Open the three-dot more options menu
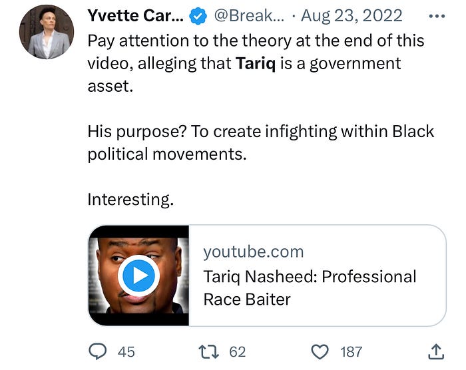This screenshot has height=370, width=466. coord(437,16)
